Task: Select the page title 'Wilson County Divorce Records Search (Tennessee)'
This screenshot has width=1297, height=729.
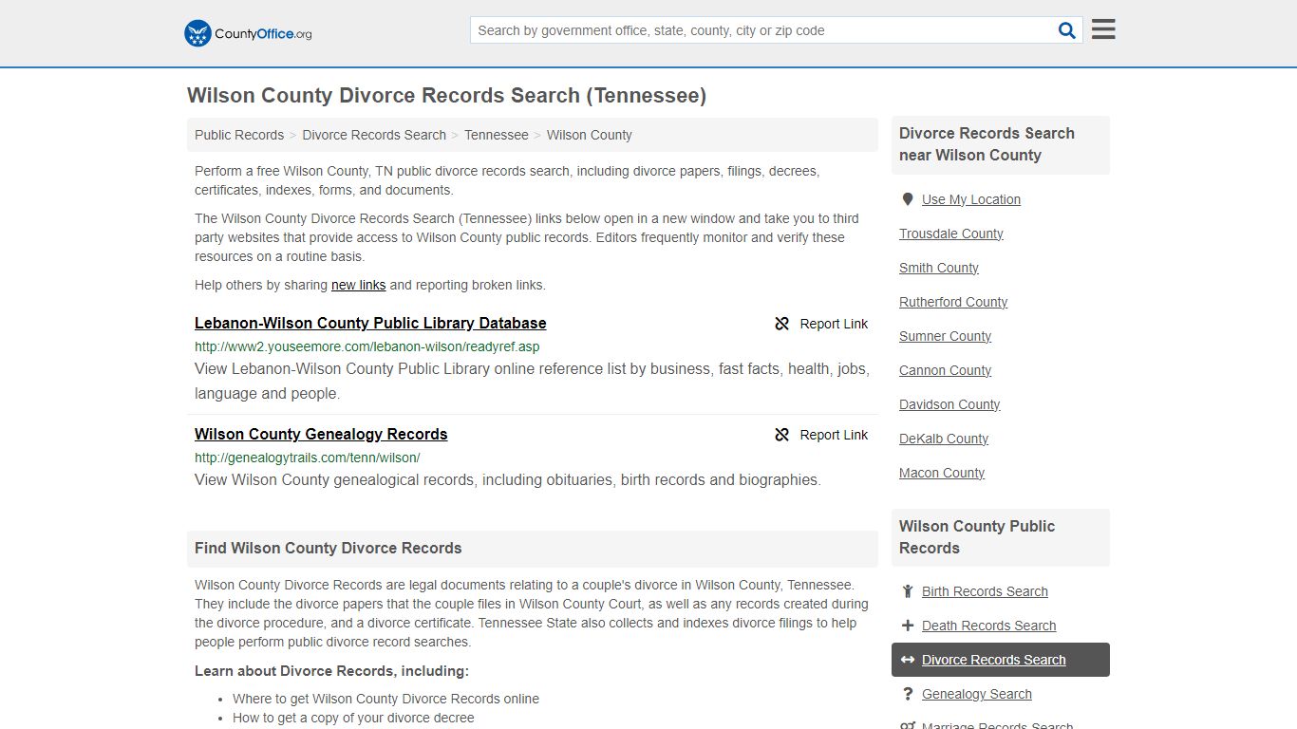Action: pyautogui.click(x=446, y=95)
